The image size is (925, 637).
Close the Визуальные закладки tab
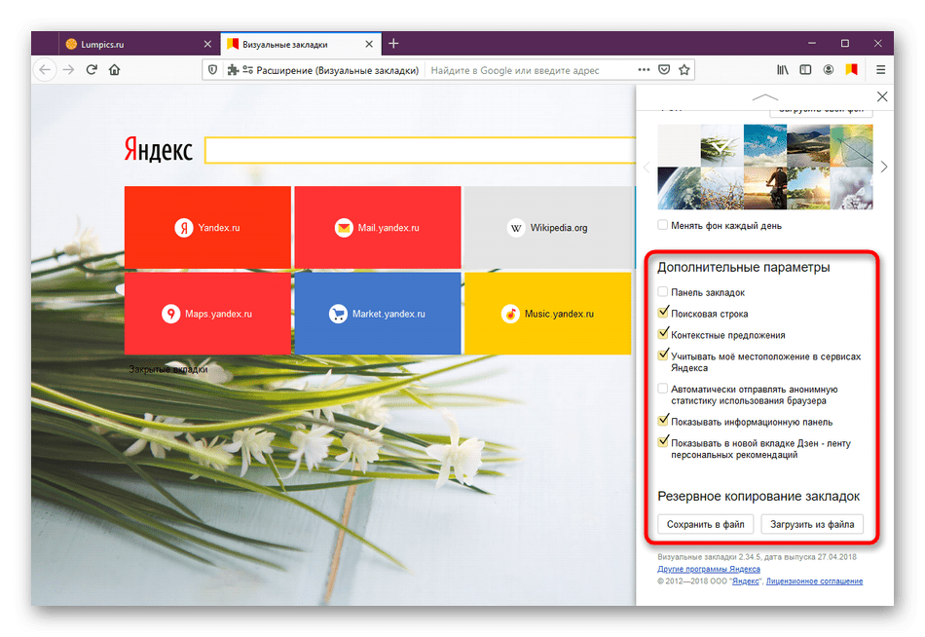[369, 44]
